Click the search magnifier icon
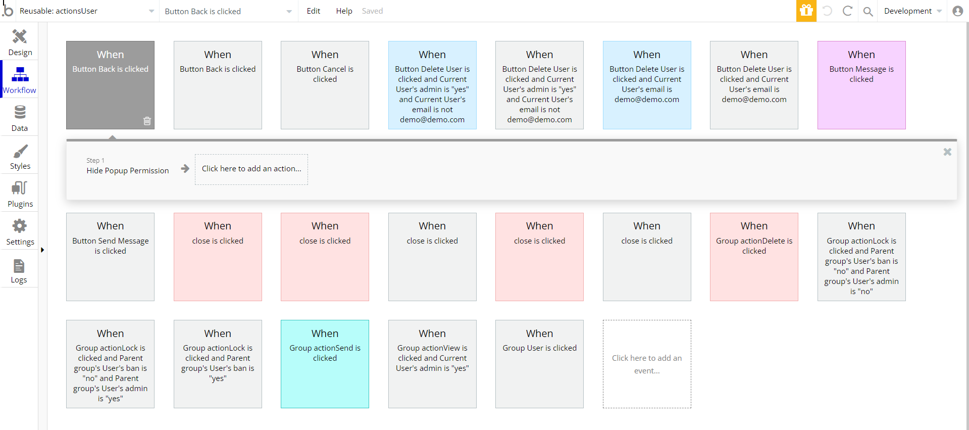This screenshot has height=430, width=969. 868,11
